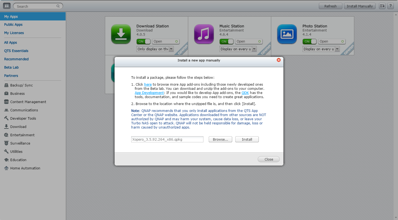398x220 pixels.
Task: Open Public Apps section
Action: pyautogui.click(x=13, y=25)
